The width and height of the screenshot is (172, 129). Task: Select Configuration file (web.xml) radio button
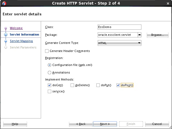tap(49, 65)
